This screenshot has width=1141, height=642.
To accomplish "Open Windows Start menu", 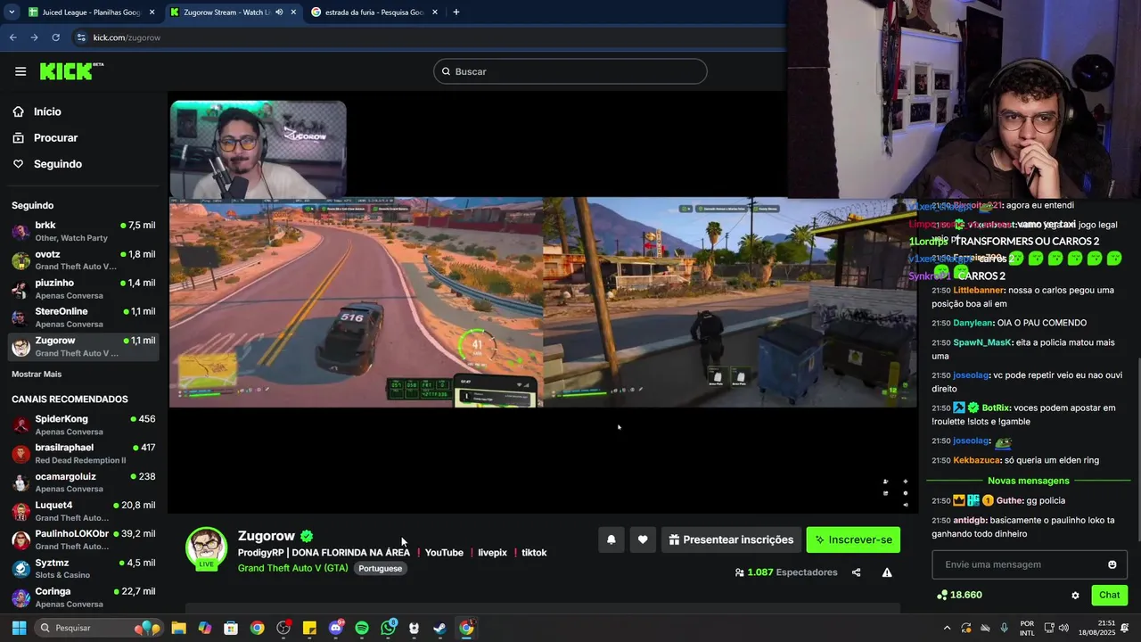I will coord(19,628).
